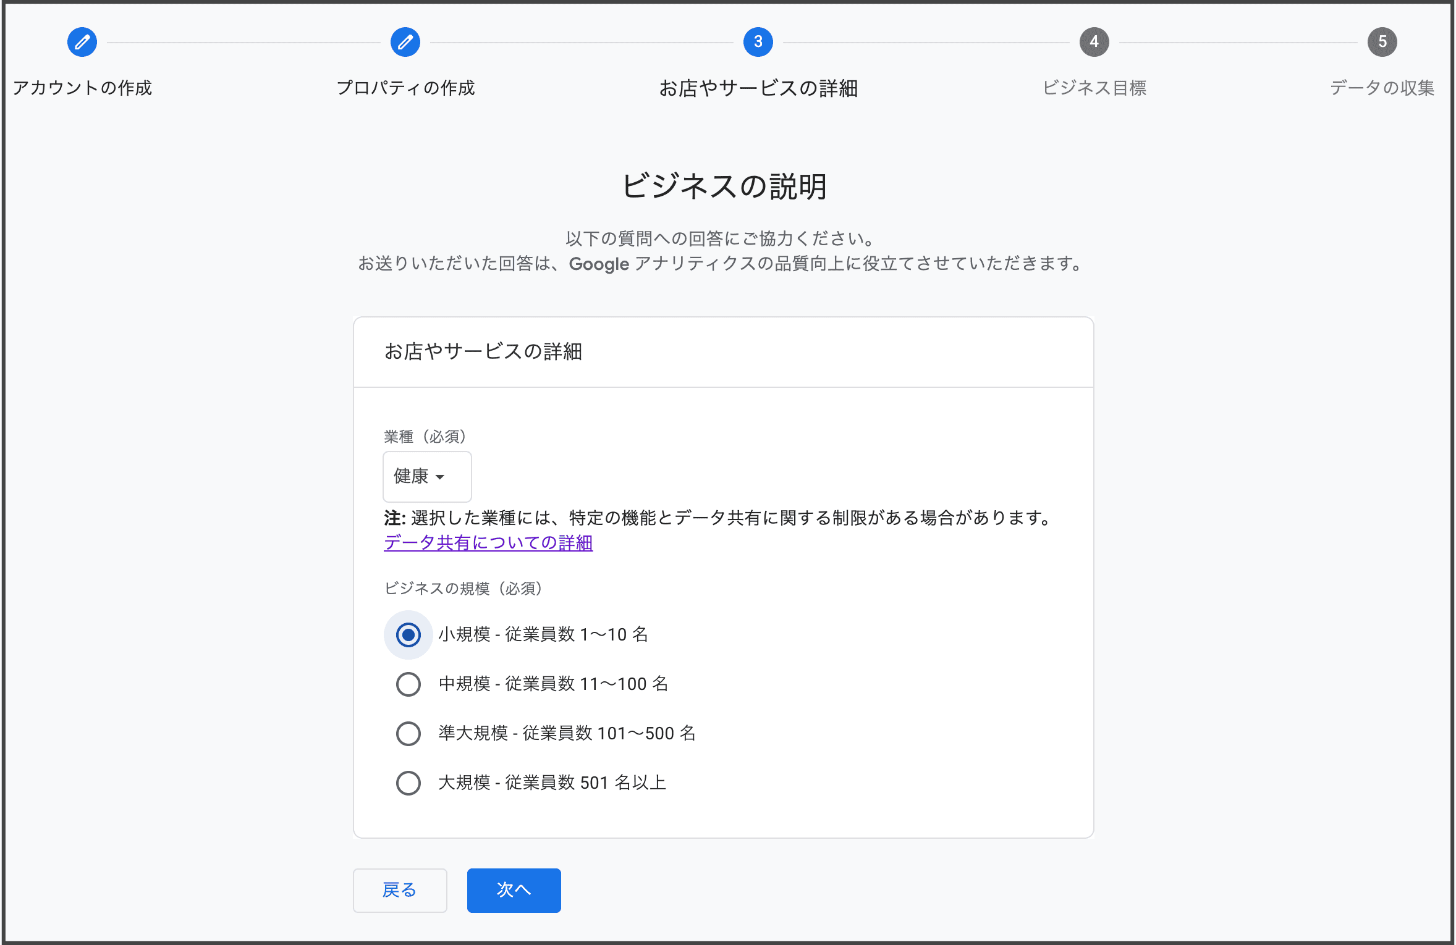The height and width of the screenshot is (945, 1456).
Task: Select step 4 circle ビジネス目標
Action: coord(1094,42)
